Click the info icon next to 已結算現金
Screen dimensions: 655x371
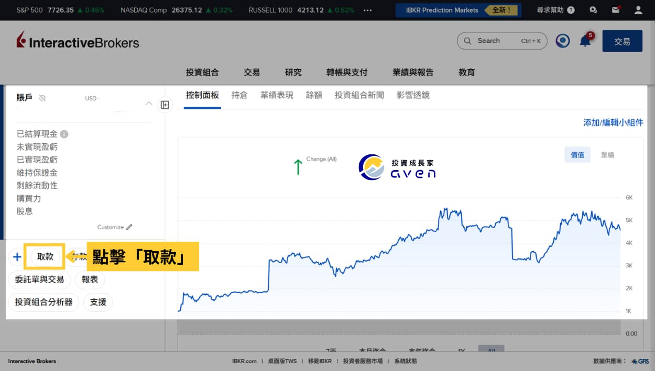pyautogui.click(x=64, y=134)
